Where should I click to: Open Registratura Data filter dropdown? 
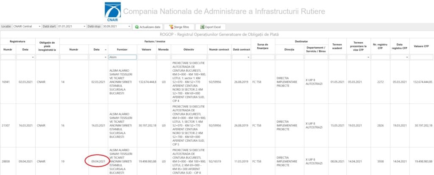[33, 57]
